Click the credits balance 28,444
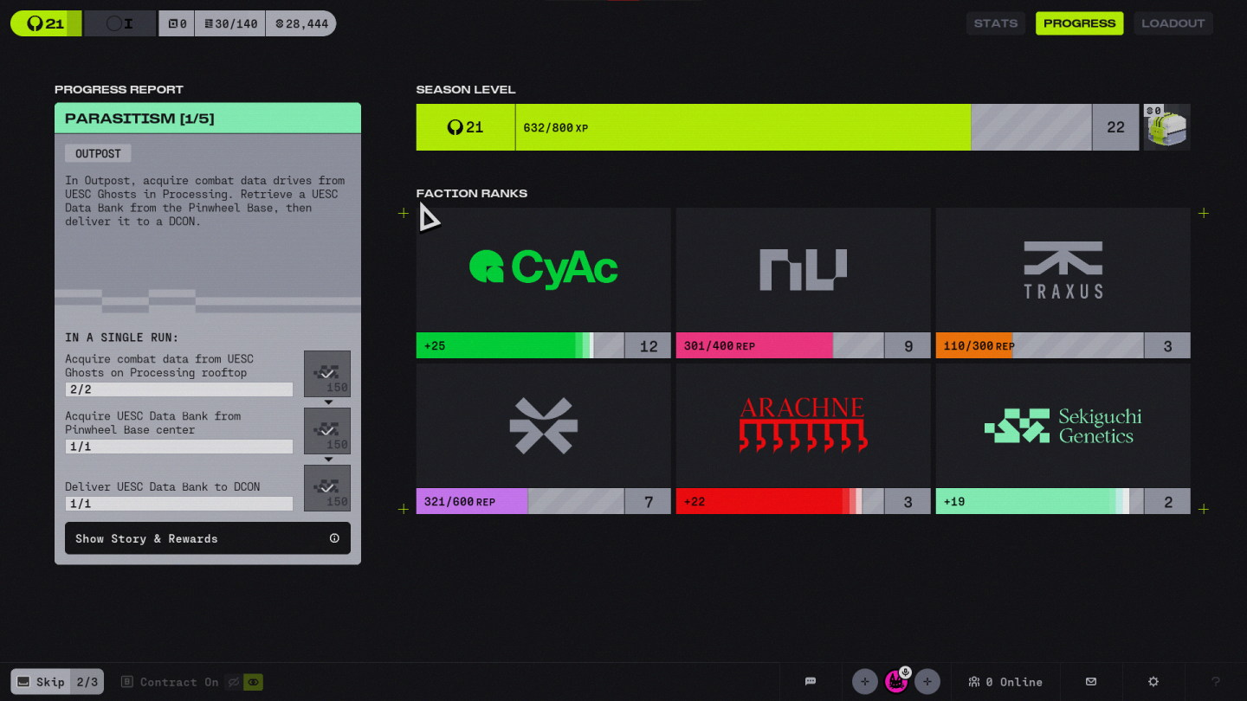1247x701 pixels. click(301, 23)
